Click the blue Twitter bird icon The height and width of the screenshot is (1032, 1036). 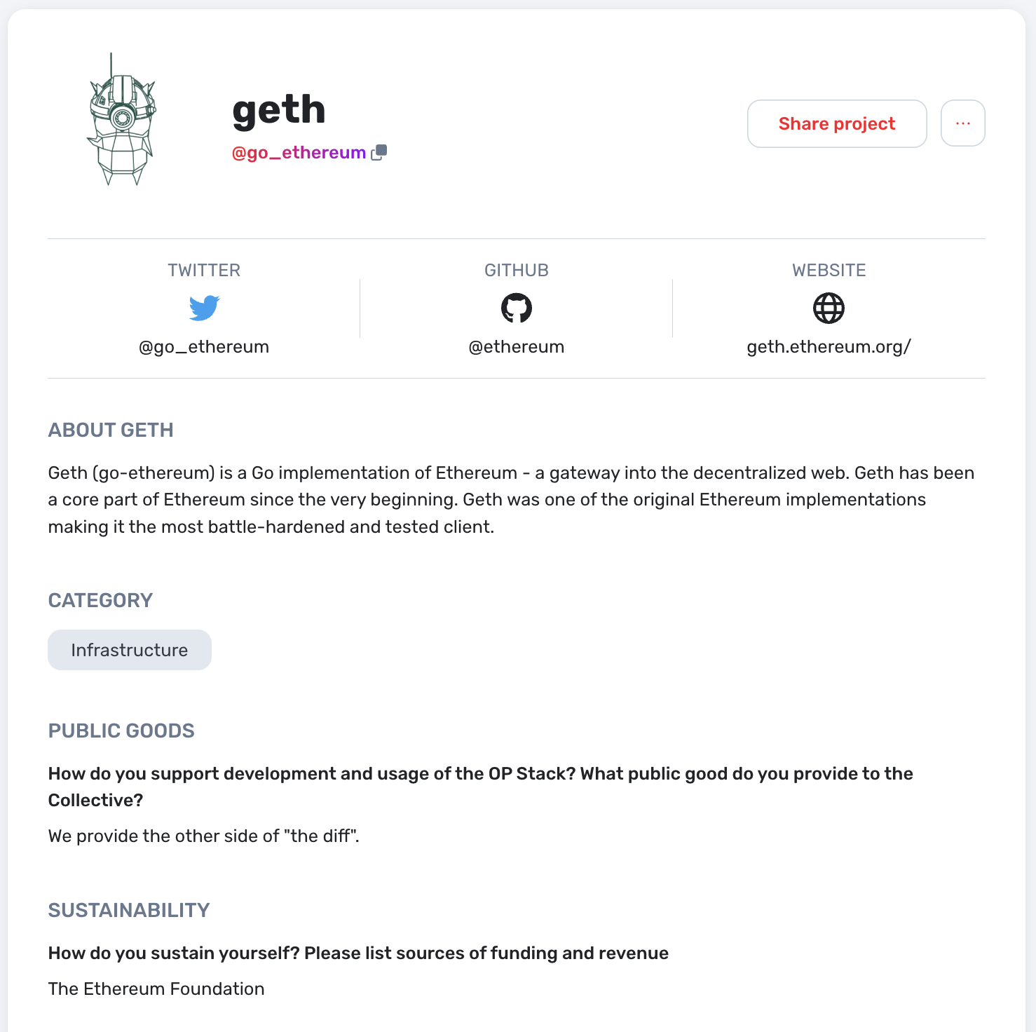pyautogui.click(x=204, y=308)
